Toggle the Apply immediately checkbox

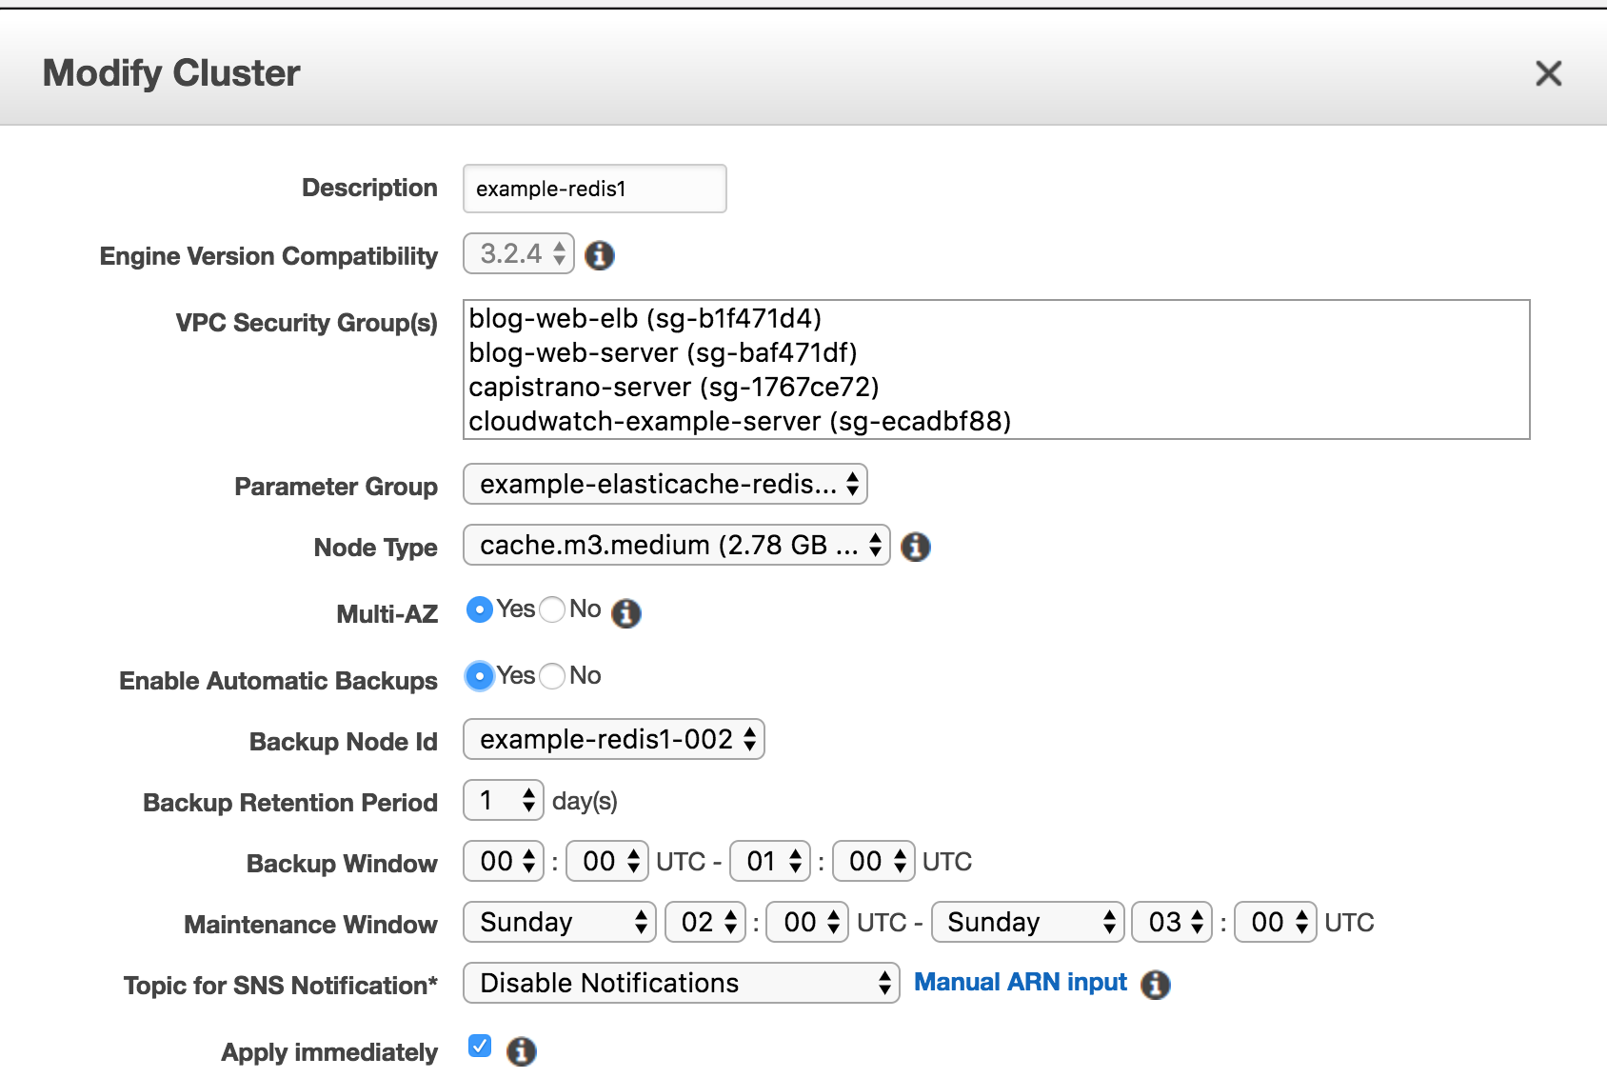(480, 1046)
